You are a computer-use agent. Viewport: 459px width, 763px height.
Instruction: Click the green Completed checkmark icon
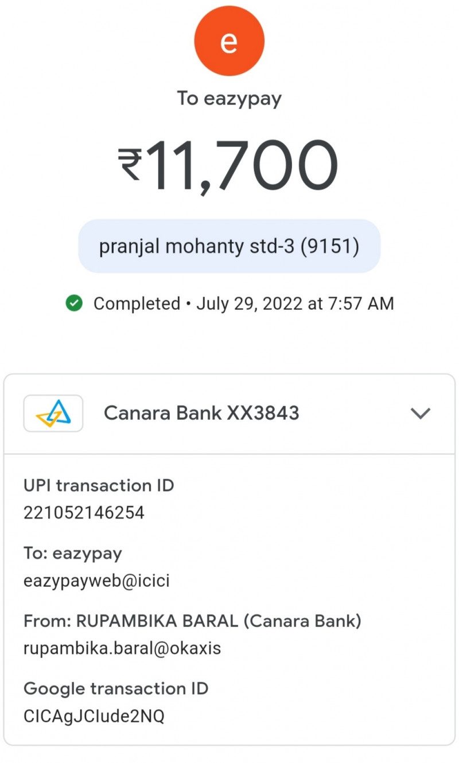tap(74, 303)
